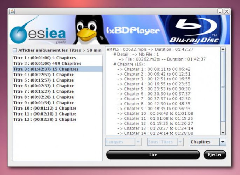
Task: Select Titre 5 : (00:15:57) 1 Chapitre
Action: coord(58,80)
